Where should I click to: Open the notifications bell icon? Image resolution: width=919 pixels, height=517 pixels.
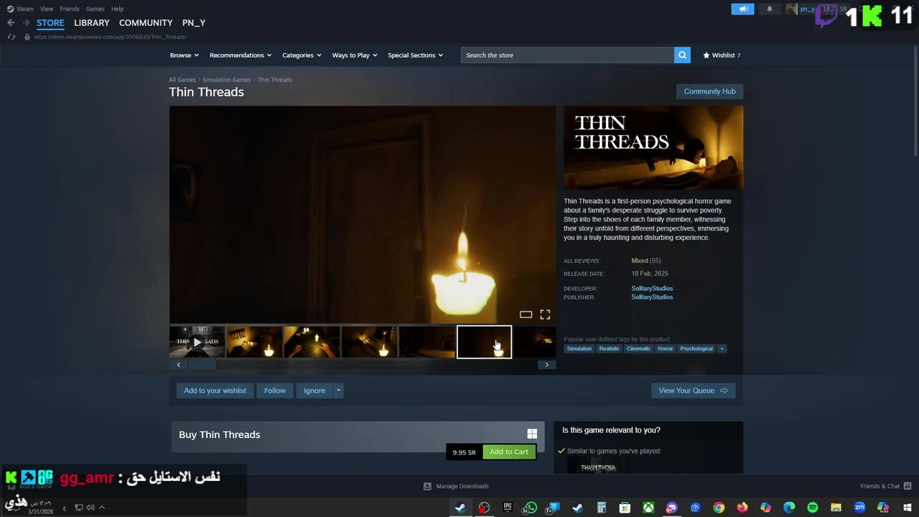coord(770,9)
